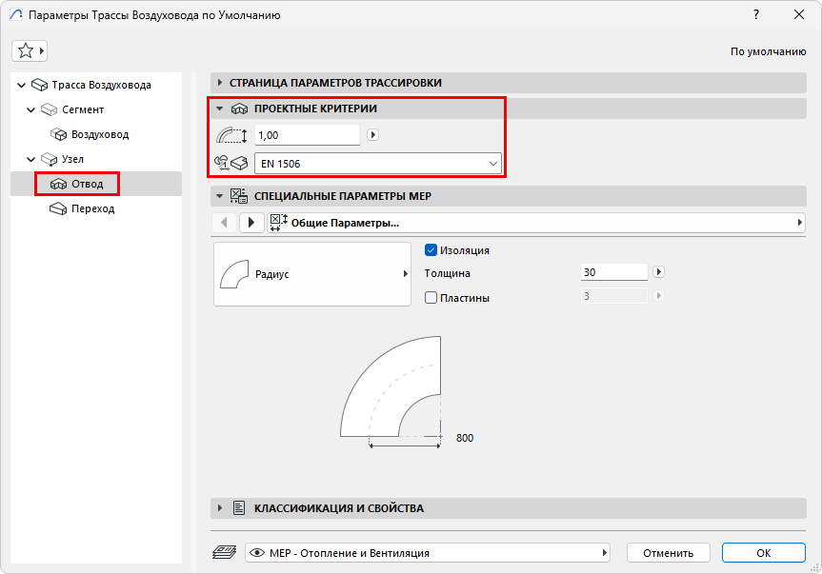Open the Радиус bend type selector
822x574 pixels.
(312, 274)
